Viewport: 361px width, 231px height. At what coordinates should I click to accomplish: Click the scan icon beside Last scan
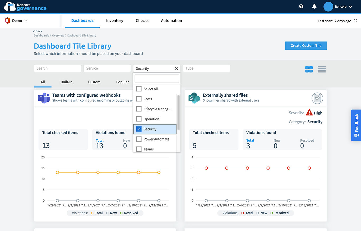[x=355, y=21]
